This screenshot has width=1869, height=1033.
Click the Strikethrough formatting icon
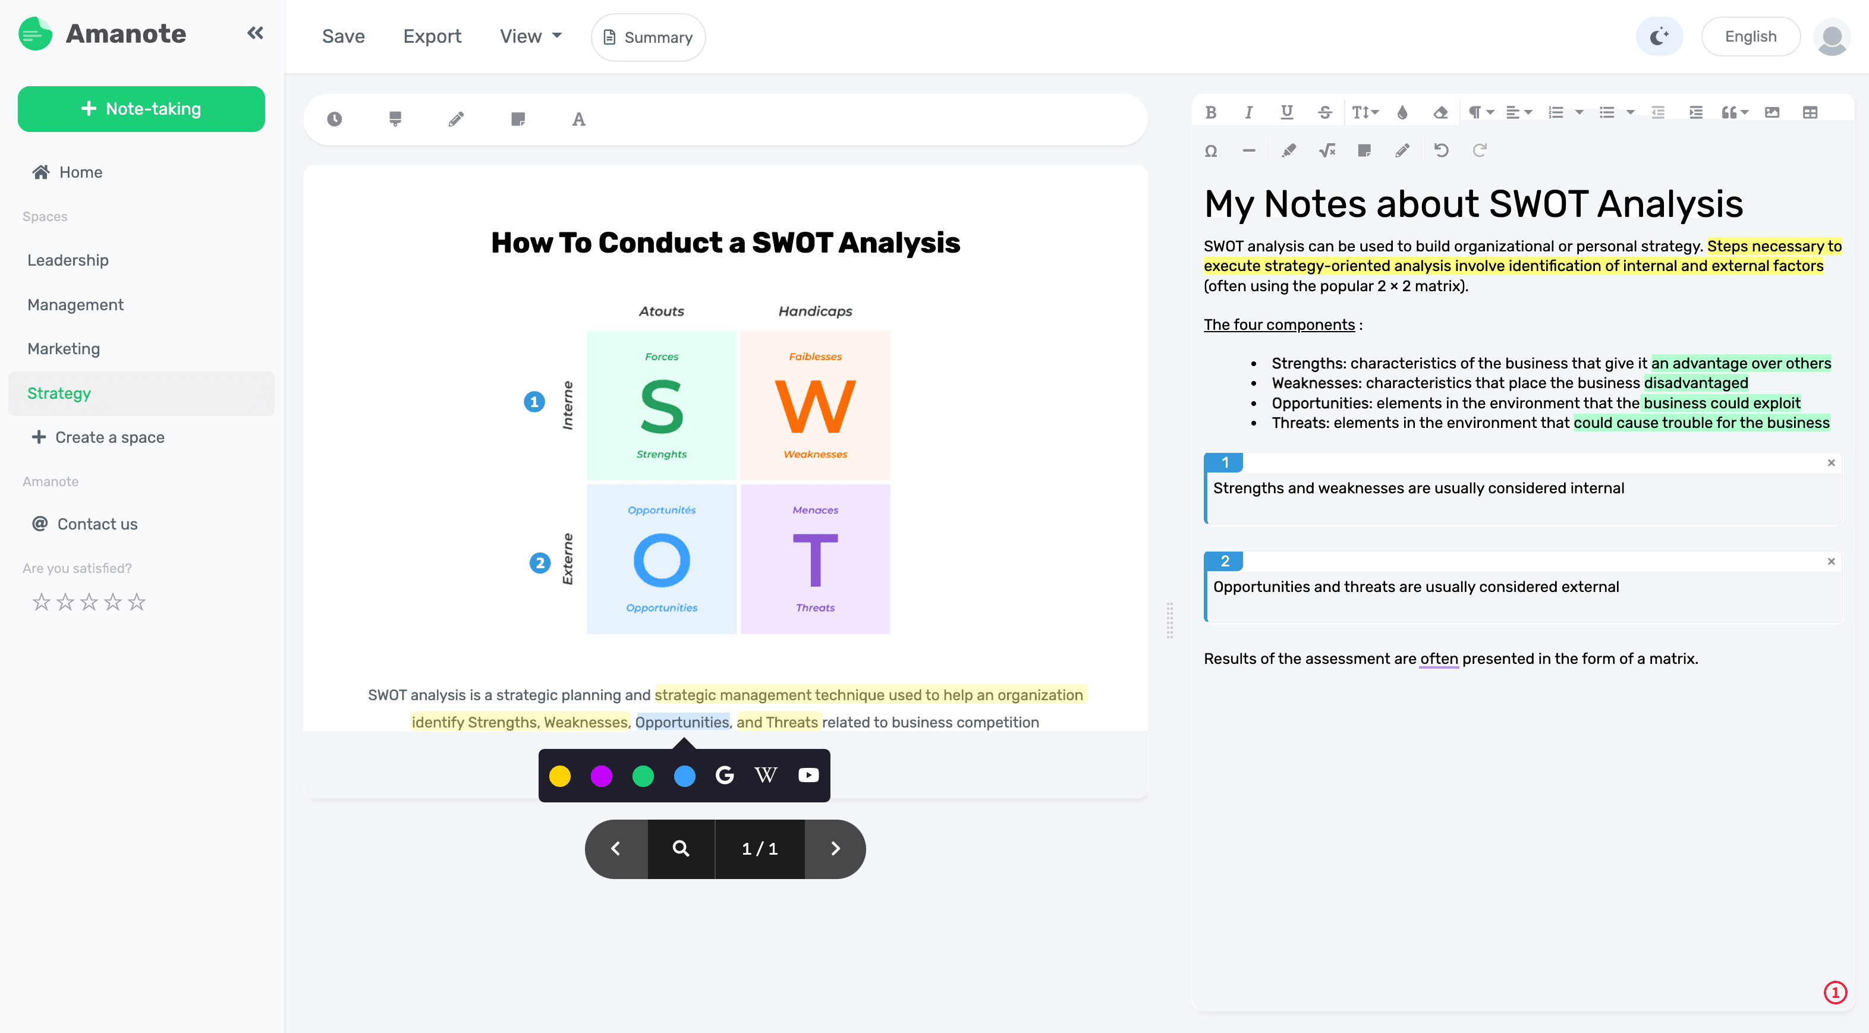coord(1323,112)
